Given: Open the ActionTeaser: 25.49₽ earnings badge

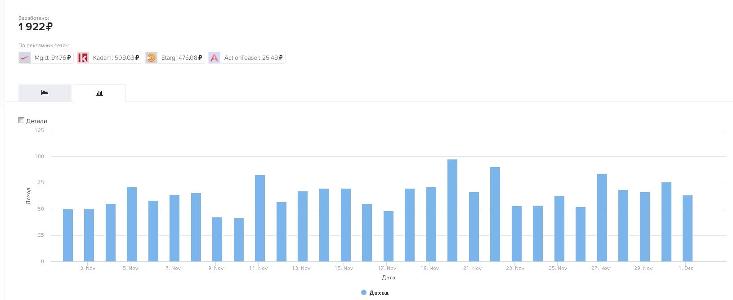Looking at the screenshot, I should pyautogui.click(x=253, y=58).
